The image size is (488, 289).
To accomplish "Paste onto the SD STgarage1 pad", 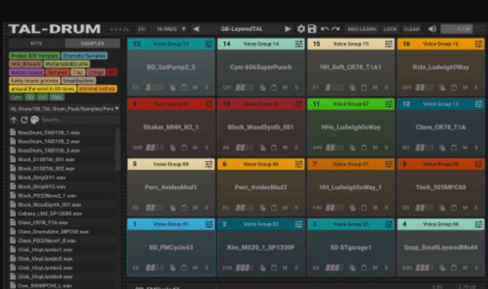I will click(x=364, y=268).
